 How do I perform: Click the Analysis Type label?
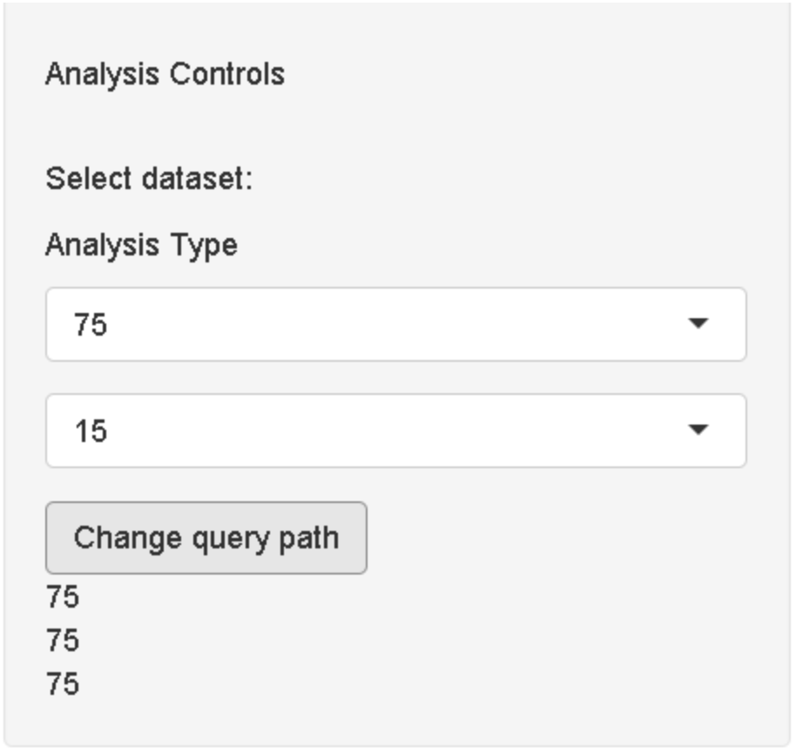tap(140, 245)
